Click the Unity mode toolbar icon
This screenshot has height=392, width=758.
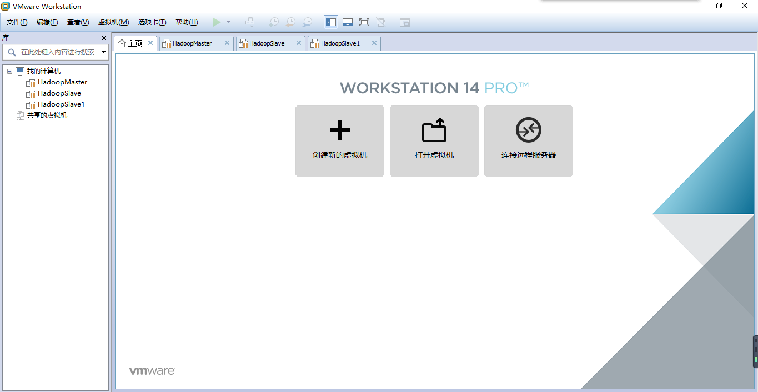[381, 22]
